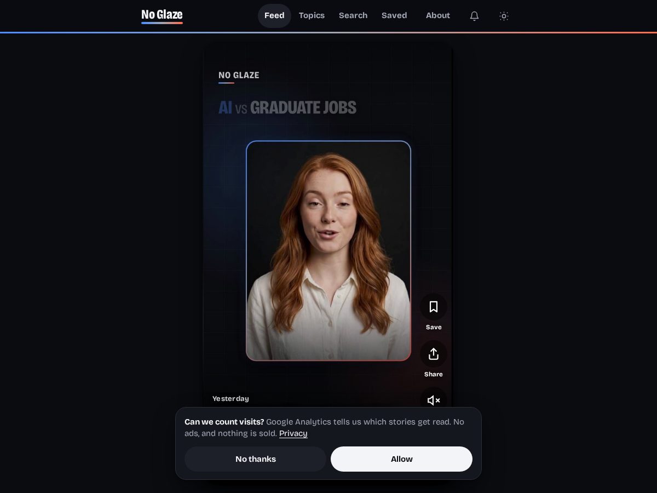Click the 'Can we count visits?' text
Screen dimensions: 657x493
pos(224,422)
